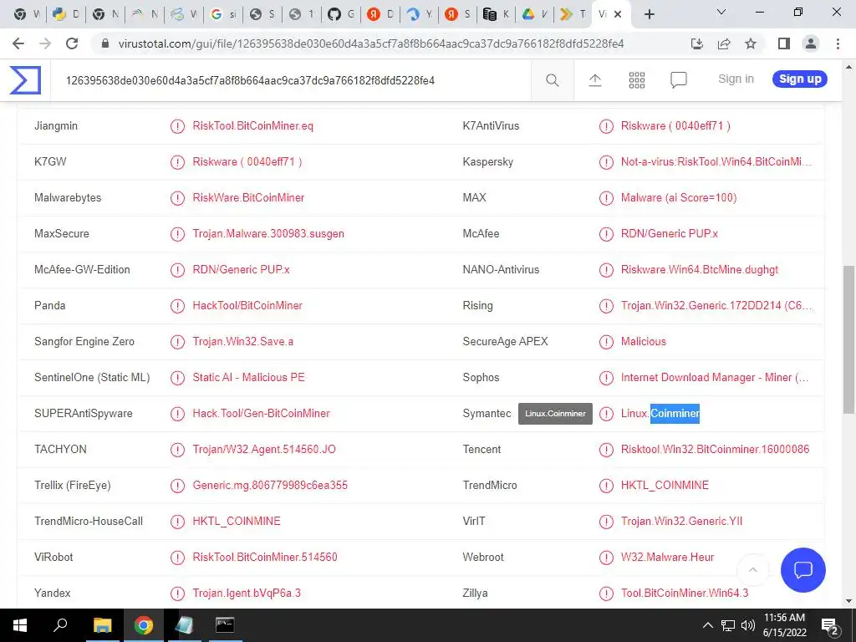Click the Sophos Internet Download Manager result
The image size is (856, 642).
pos(715,377)
